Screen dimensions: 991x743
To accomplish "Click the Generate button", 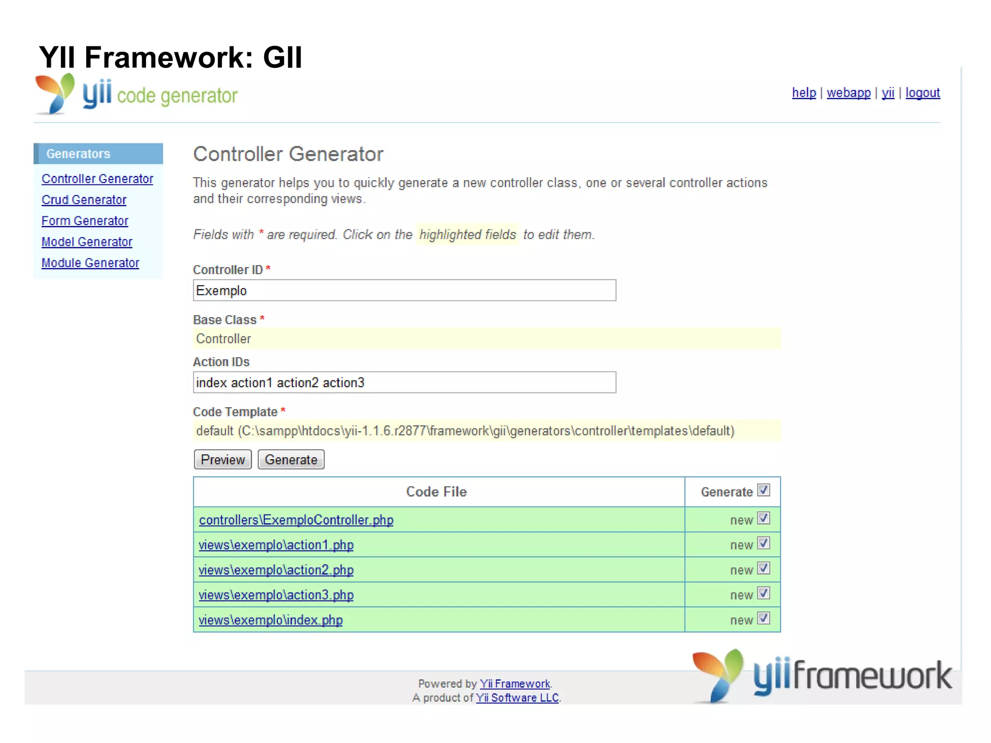I will pos(291,459).
